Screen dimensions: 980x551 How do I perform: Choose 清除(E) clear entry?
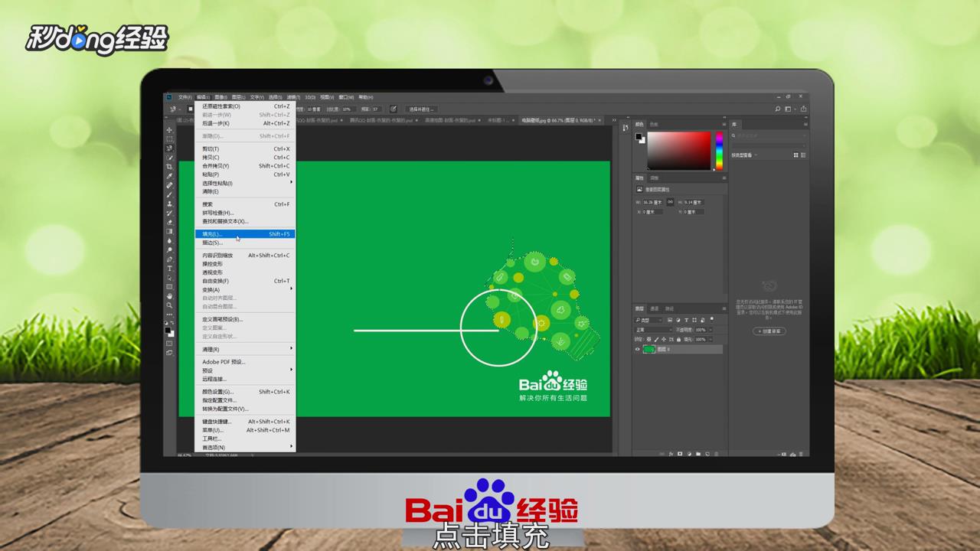245,191
